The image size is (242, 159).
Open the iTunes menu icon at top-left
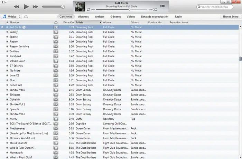(4, 2)
